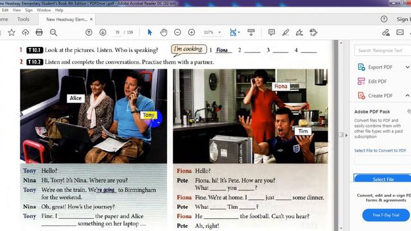Collapse the right tools pane arrow

[346, 135]
